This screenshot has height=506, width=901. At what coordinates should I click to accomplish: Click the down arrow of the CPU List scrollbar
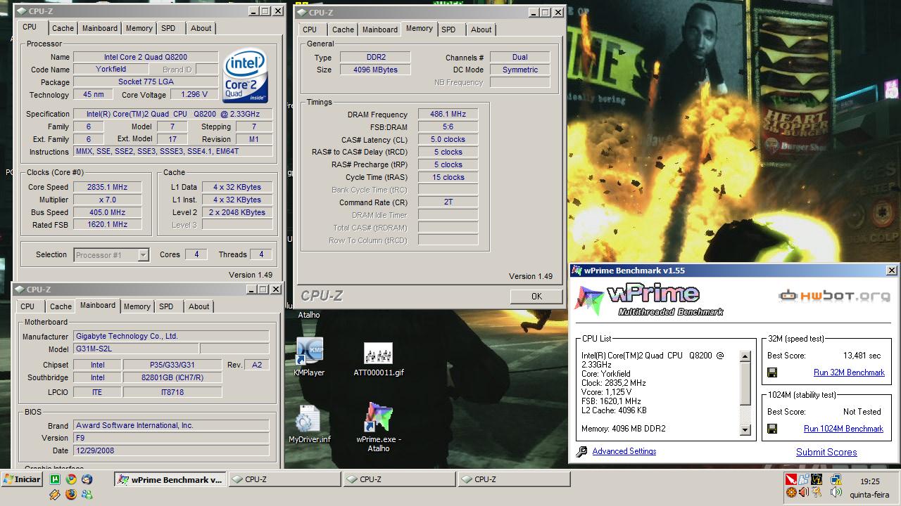745,430
